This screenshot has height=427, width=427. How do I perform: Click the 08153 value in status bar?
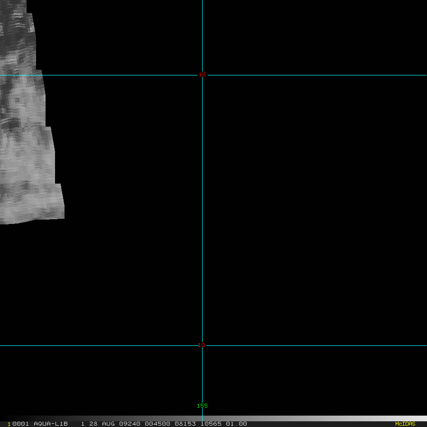(185, 424)
